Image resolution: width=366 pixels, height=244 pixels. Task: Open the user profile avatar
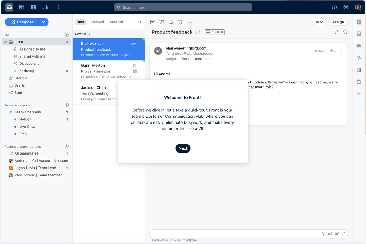pyautogui.click(x=358, y=7)
